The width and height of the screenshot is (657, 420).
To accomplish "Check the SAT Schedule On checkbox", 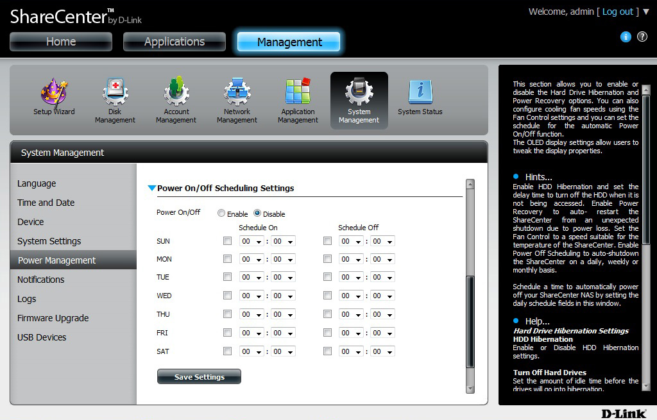I will (227, 351).
